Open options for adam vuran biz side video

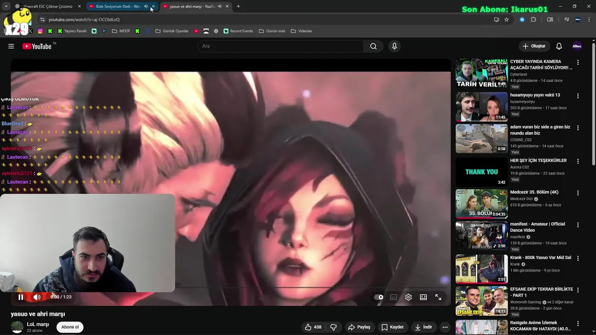578,128
